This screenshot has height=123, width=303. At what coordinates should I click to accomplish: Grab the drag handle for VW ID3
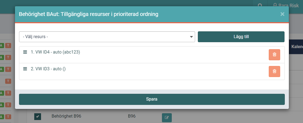tap(25, 69)
